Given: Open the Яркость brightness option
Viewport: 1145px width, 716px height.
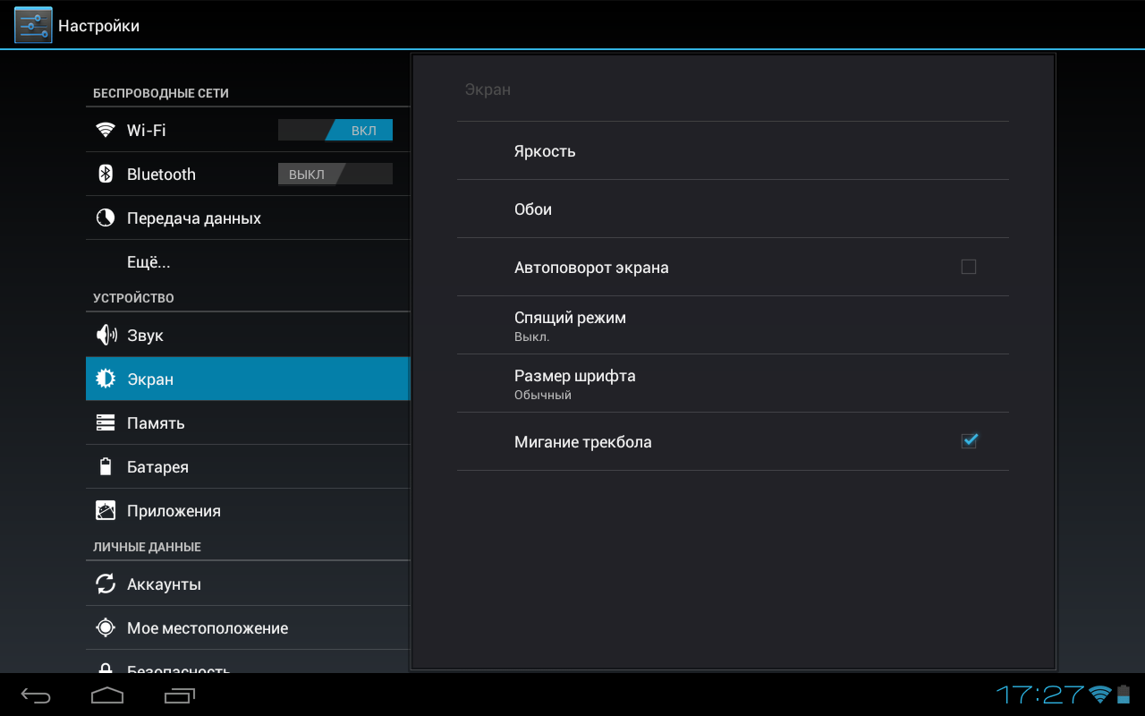Looking at the screenshot, I should 733,150.
